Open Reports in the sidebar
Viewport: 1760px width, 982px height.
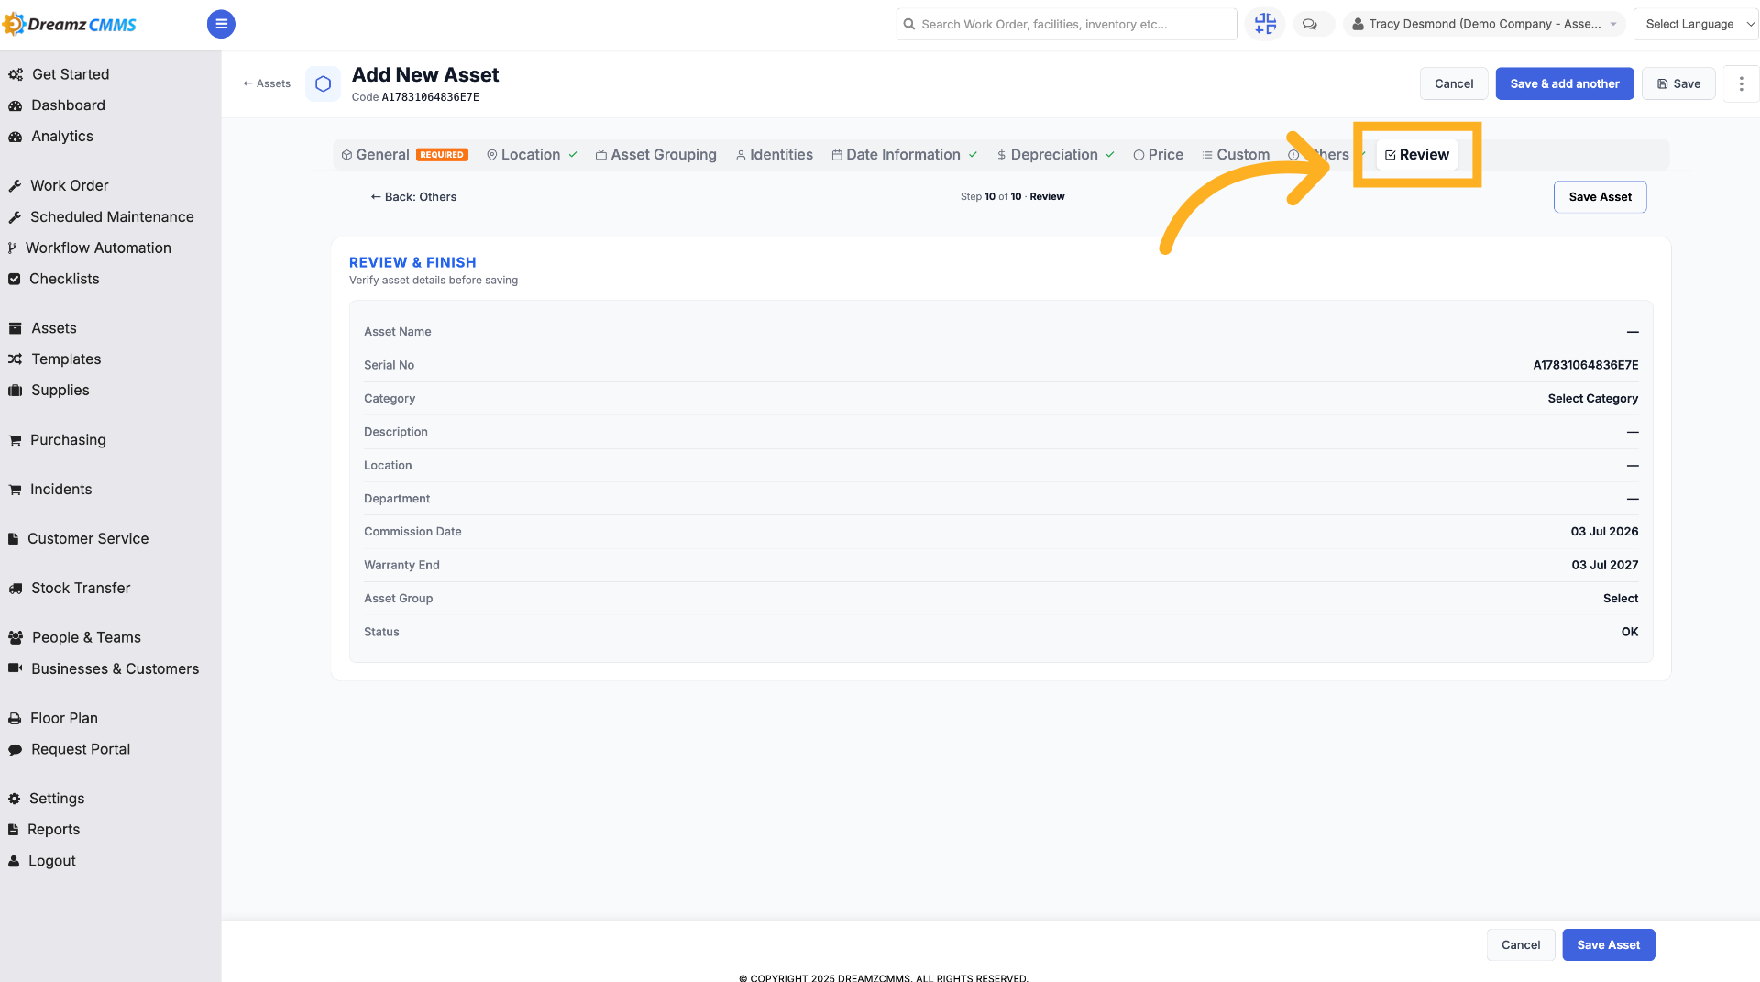(44, 830)
